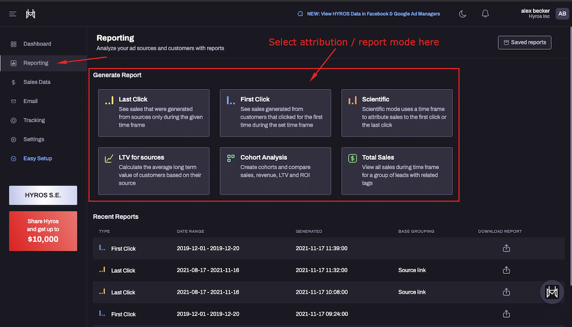Viewport: 572px width, 327px height.
Task: Toggle dark mode moon icon
Action: 463,14
